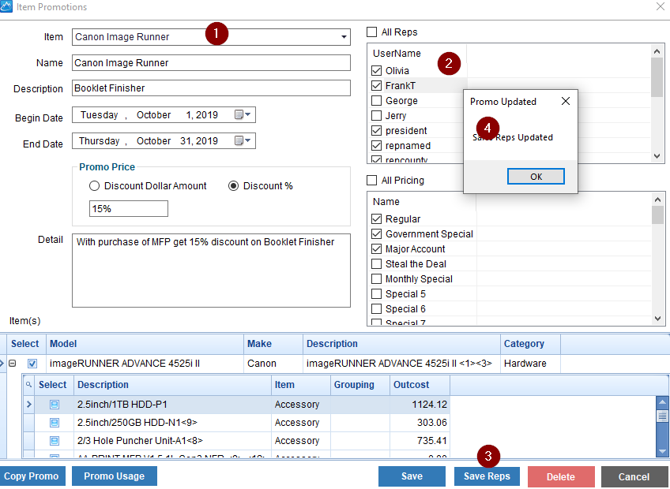Click the 303.06 outcost cell
The height and width of the screenshot is (489, 670).
420,423
